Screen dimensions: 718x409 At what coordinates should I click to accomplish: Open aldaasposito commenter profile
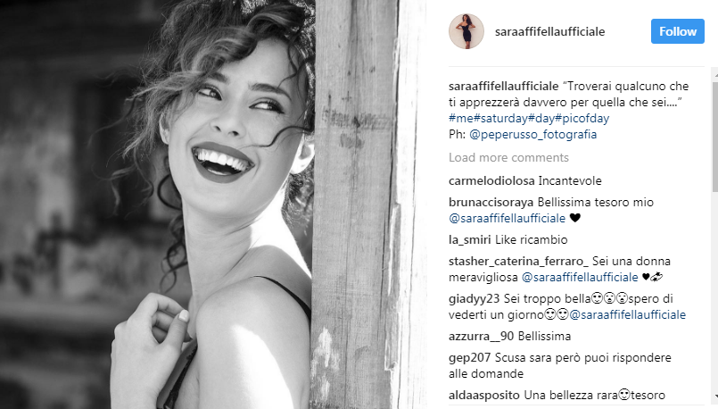point(484,396)
